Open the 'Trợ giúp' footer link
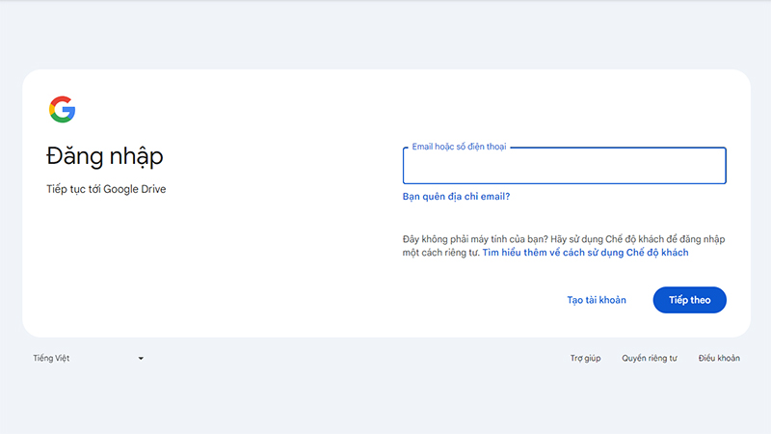Image resolution: width=771 pixels, height=434 pixels. [x=585, y=358]
